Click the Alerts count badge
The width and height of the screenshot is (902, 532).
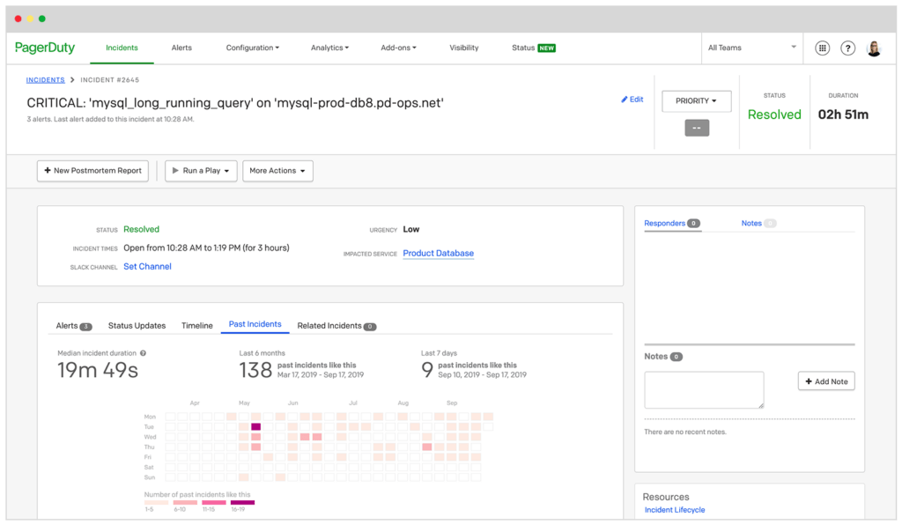[85, 327]
